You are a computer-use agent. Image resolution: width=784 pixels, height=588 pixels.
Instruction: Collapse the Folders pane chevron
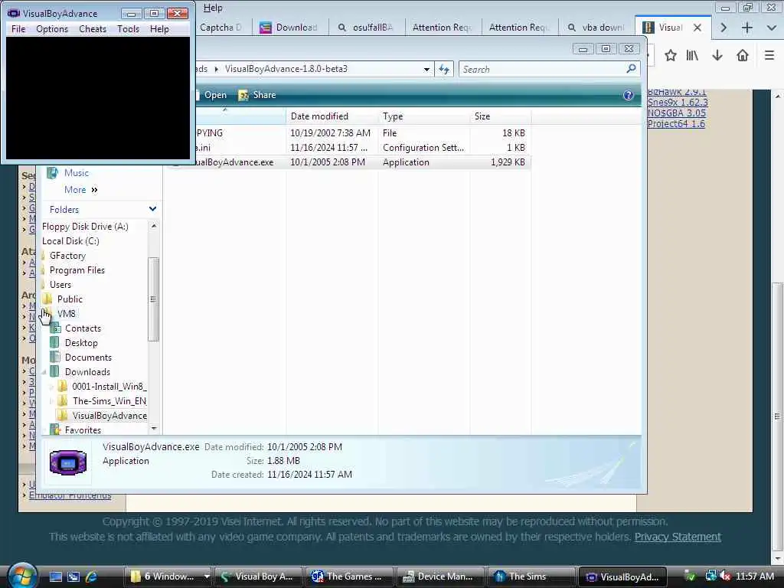coord(152,209)
